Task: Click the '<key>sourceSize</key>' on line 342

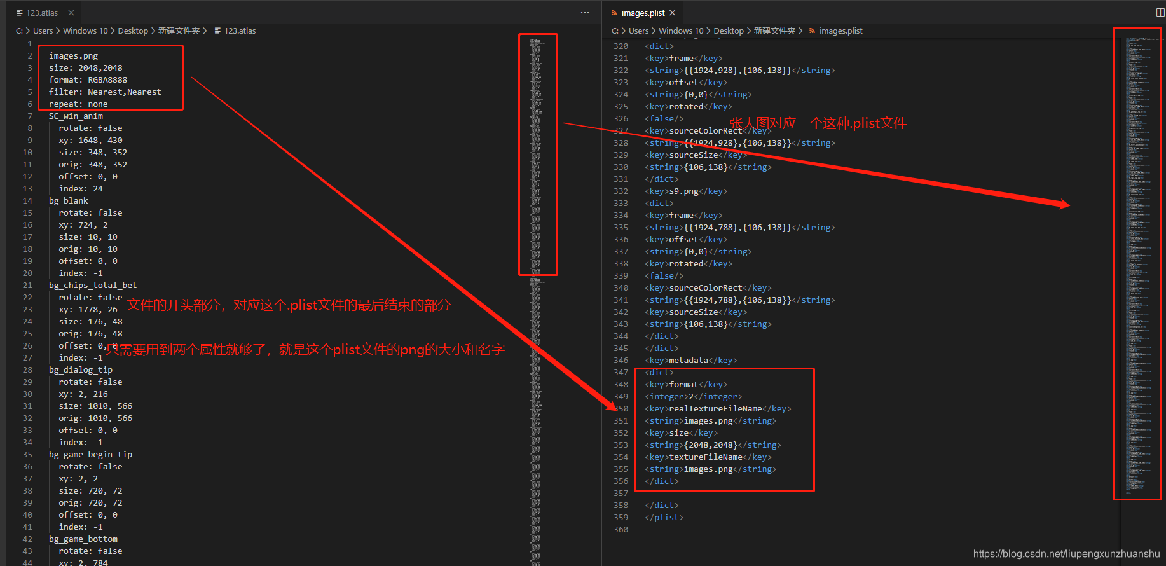Action: (696, 312)
